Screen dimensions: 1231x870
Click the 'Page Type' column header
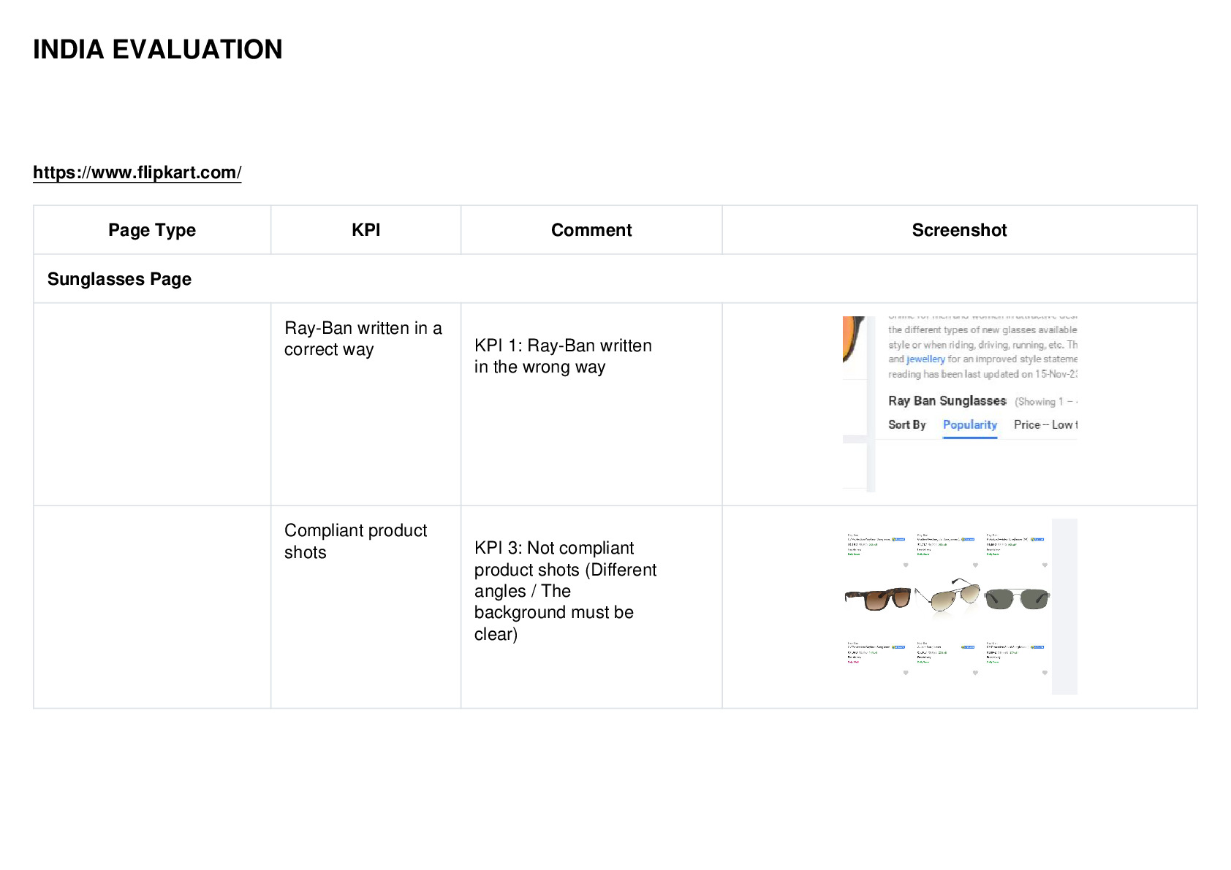152,230
